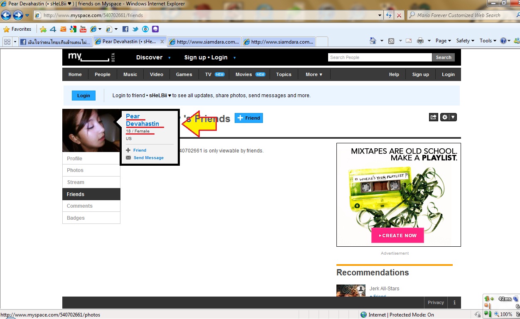Open the Tools menu
Image resolution: width=520 pixels, height=319 pixels.
[488, 41]
